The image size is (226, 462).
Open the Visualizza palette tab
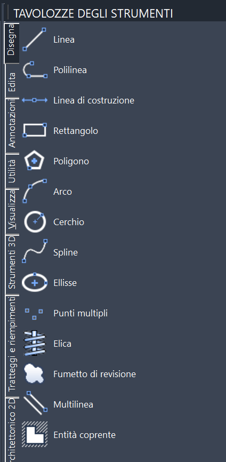12,212
